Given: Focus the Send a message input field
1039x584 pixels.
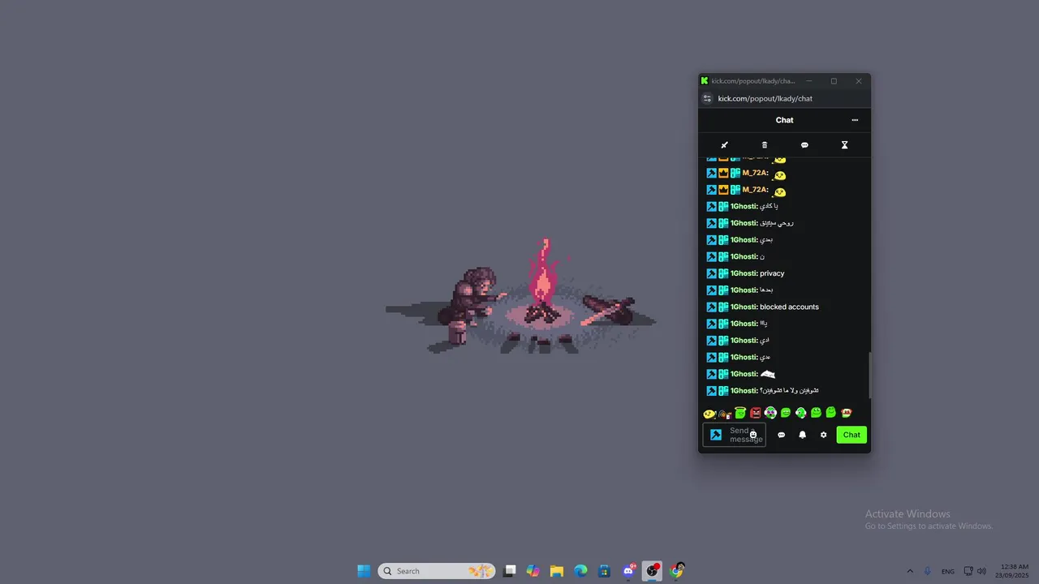Looking at the screenshot, I should point(735,435).
